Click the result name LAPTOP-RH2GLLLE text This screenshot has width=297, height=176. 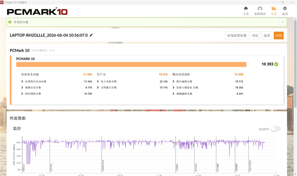coord(49,35)
